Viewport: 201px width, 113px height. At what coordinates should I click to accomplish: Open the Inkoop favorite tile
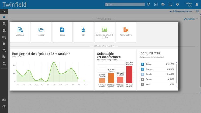coord(41,32)
